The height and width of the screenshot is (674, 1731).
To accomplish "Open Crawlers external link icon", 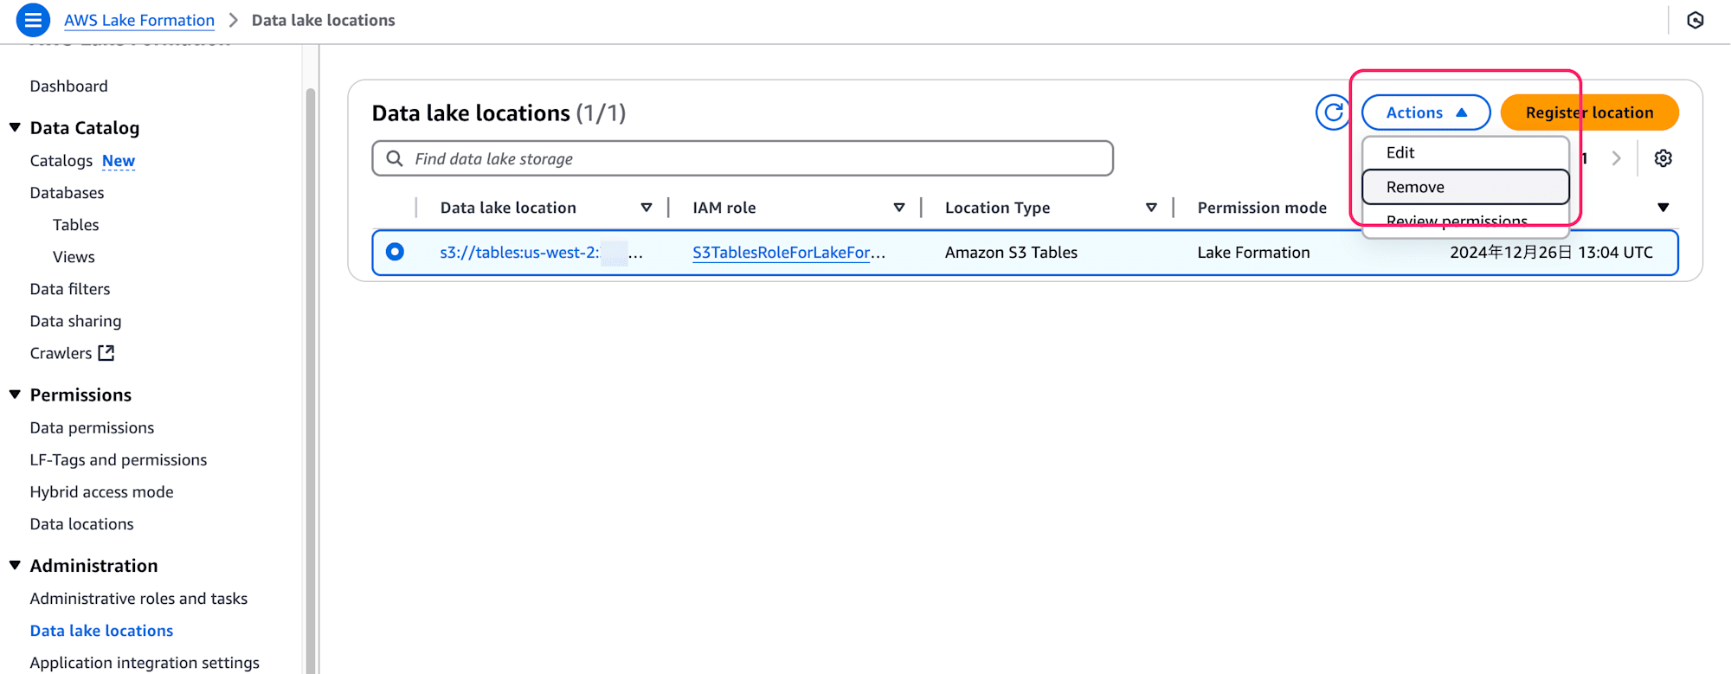I will [106, 353].
